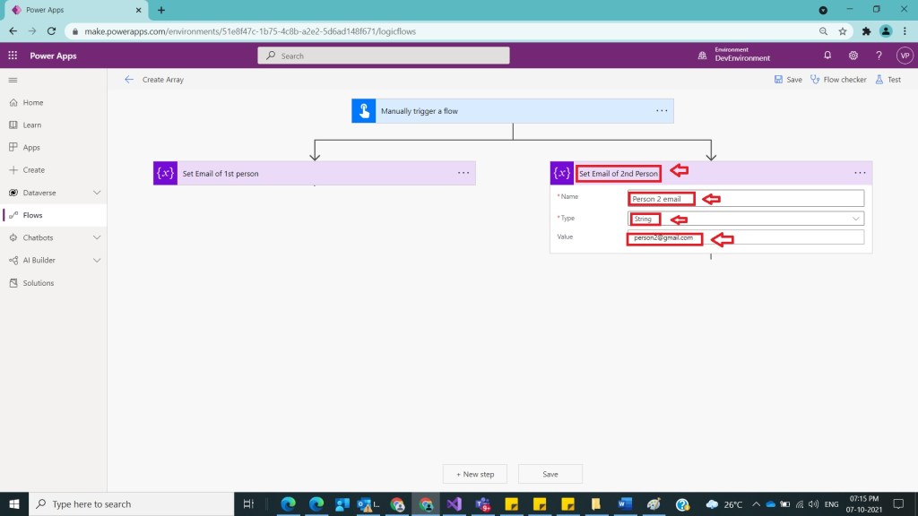Open Microsoft Teams from the taskbar
The image size is (918, 516).
482,504
